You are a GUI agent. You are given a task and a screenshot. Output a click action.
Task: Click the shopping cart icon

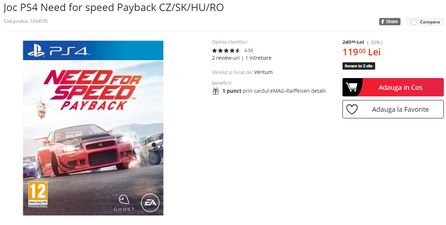352,87
